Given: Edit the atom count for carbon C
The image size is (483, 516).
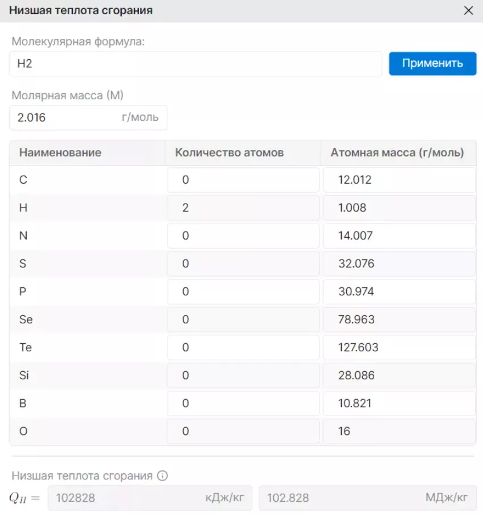Looking at the screenshot, I should tap(243, 180).
